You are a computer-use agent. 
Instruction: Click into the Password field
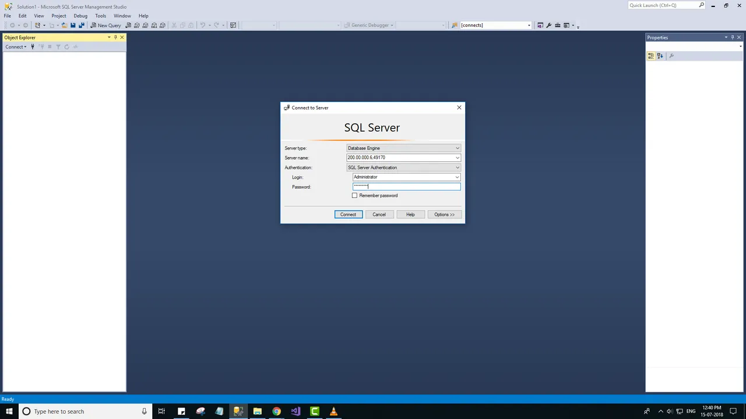coord(406,187)
